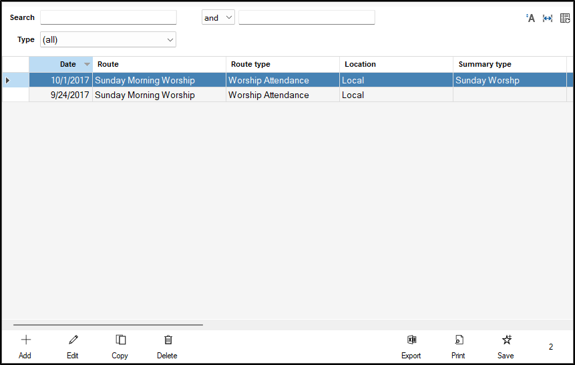The height and width of the screenshot is (365, 575).
Task: Click the Delete trash can icon
Action: pyautogui.click(x=168, y=340)
